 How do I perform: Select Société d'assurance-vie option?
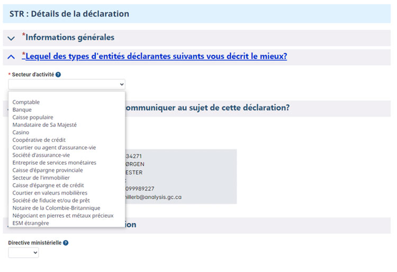[41, 155]
